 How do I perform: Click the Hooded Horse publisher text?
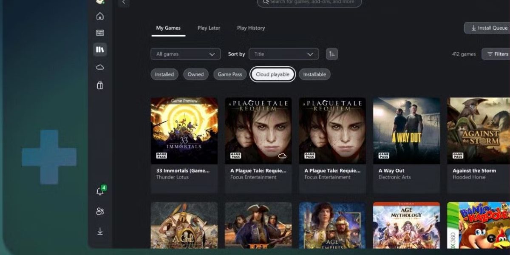point(469,177)
